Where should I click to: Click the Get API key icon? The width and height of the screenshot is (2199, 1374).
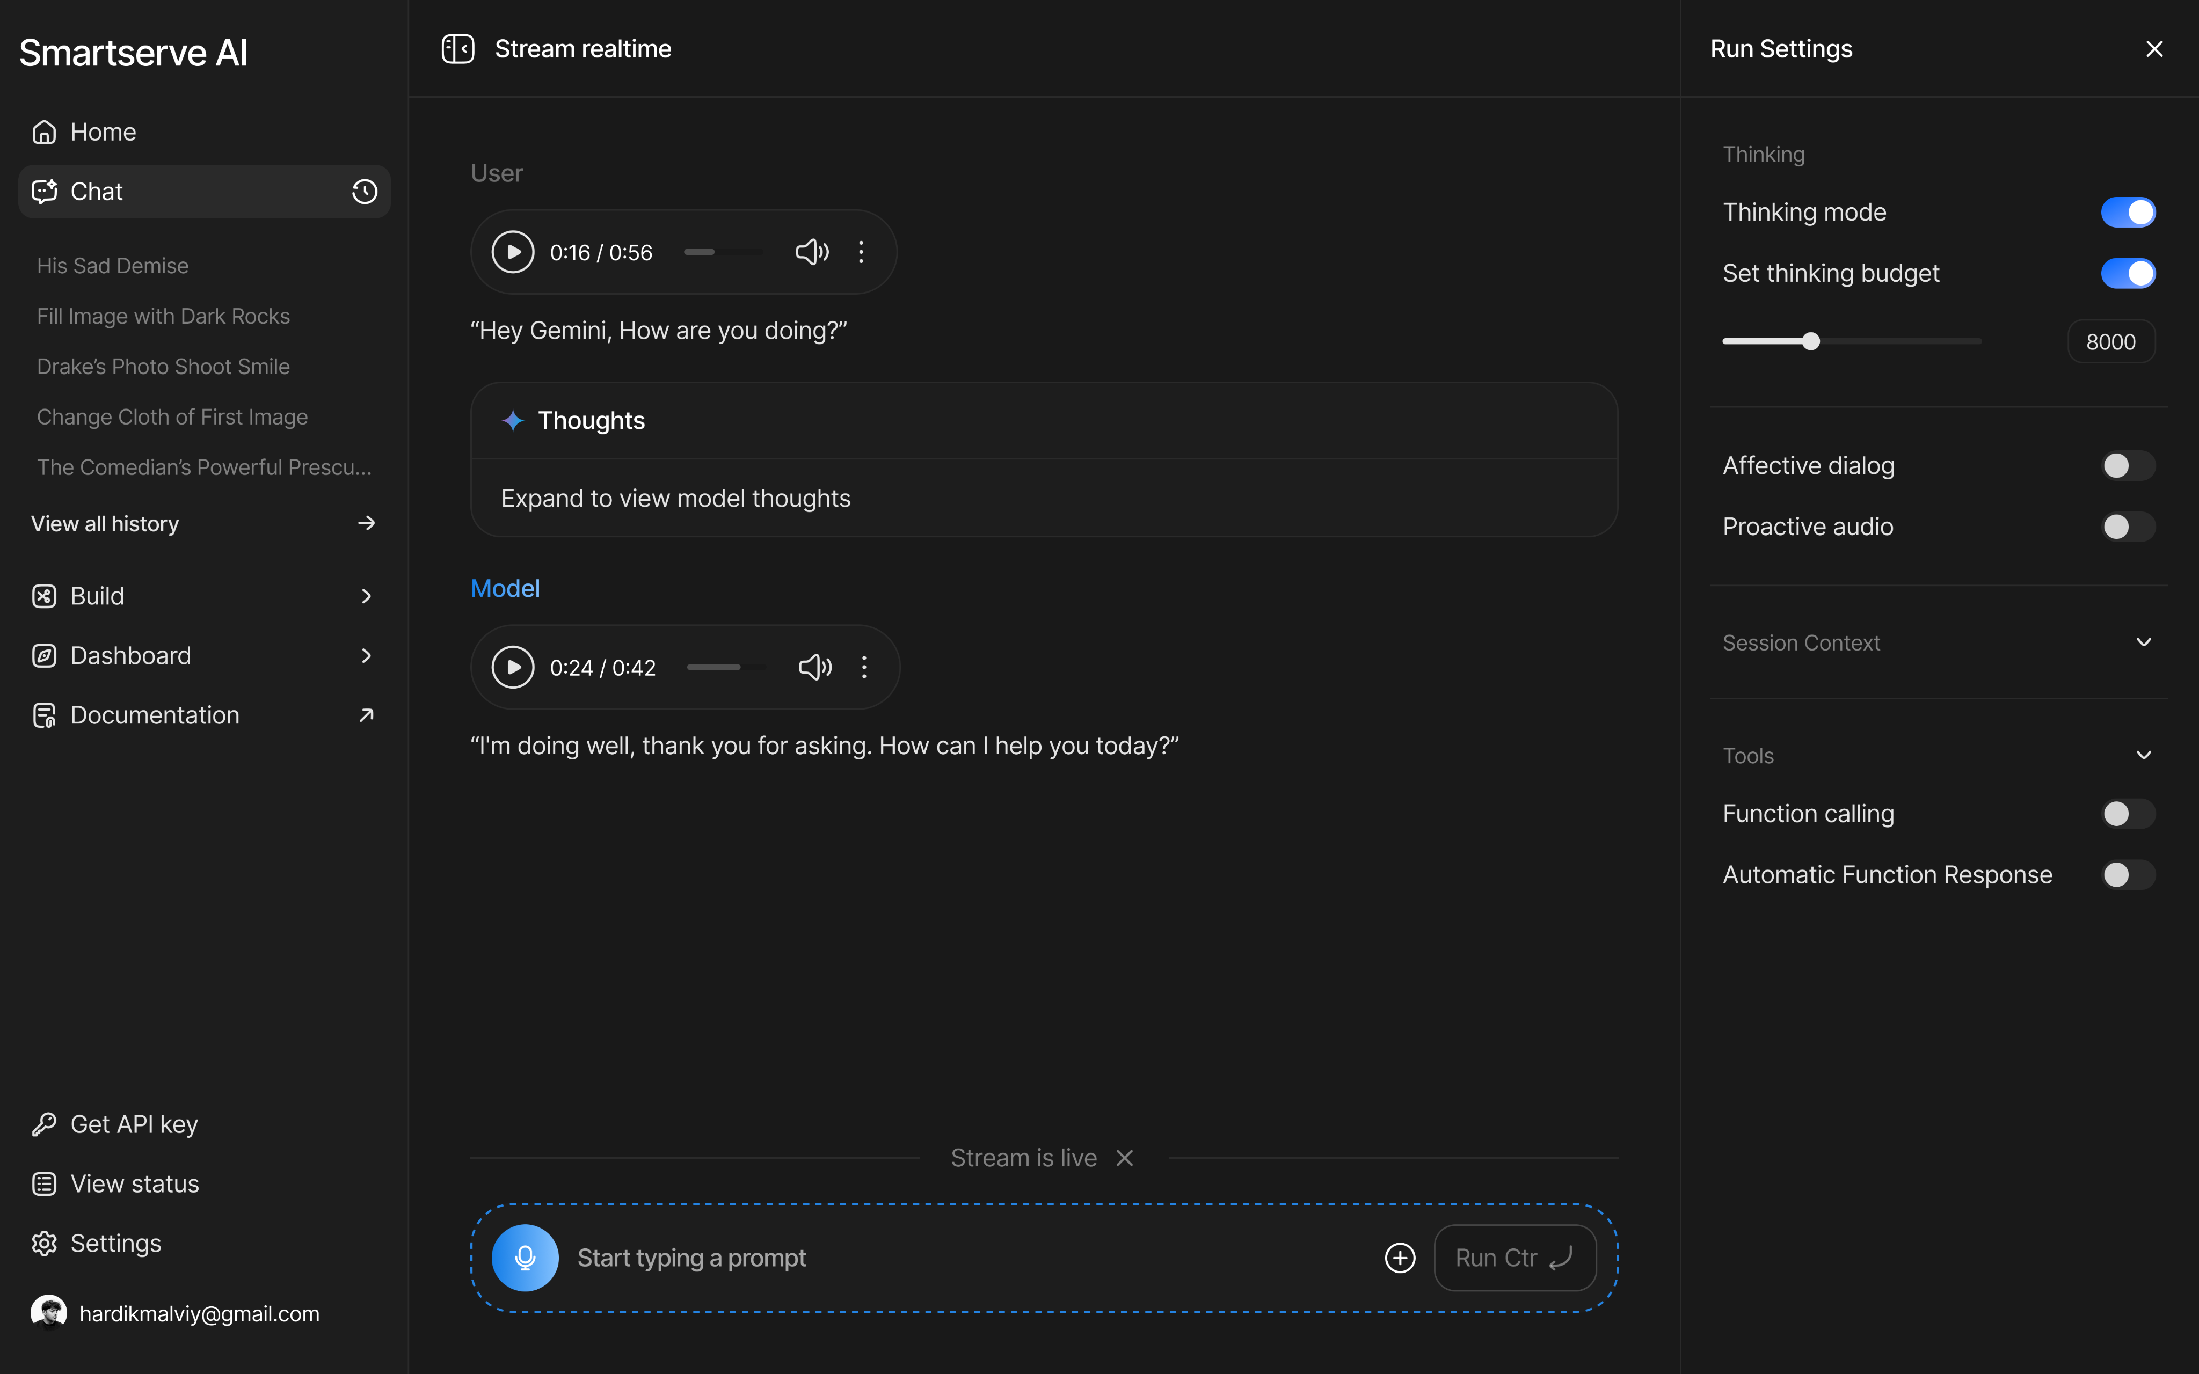(x=45, y=1124)
